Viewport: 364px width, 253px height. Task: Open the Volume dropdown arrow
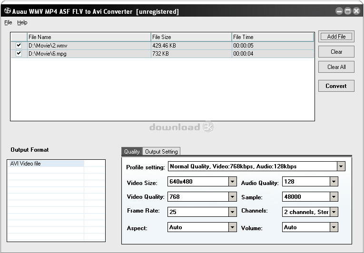pos(334,227)
